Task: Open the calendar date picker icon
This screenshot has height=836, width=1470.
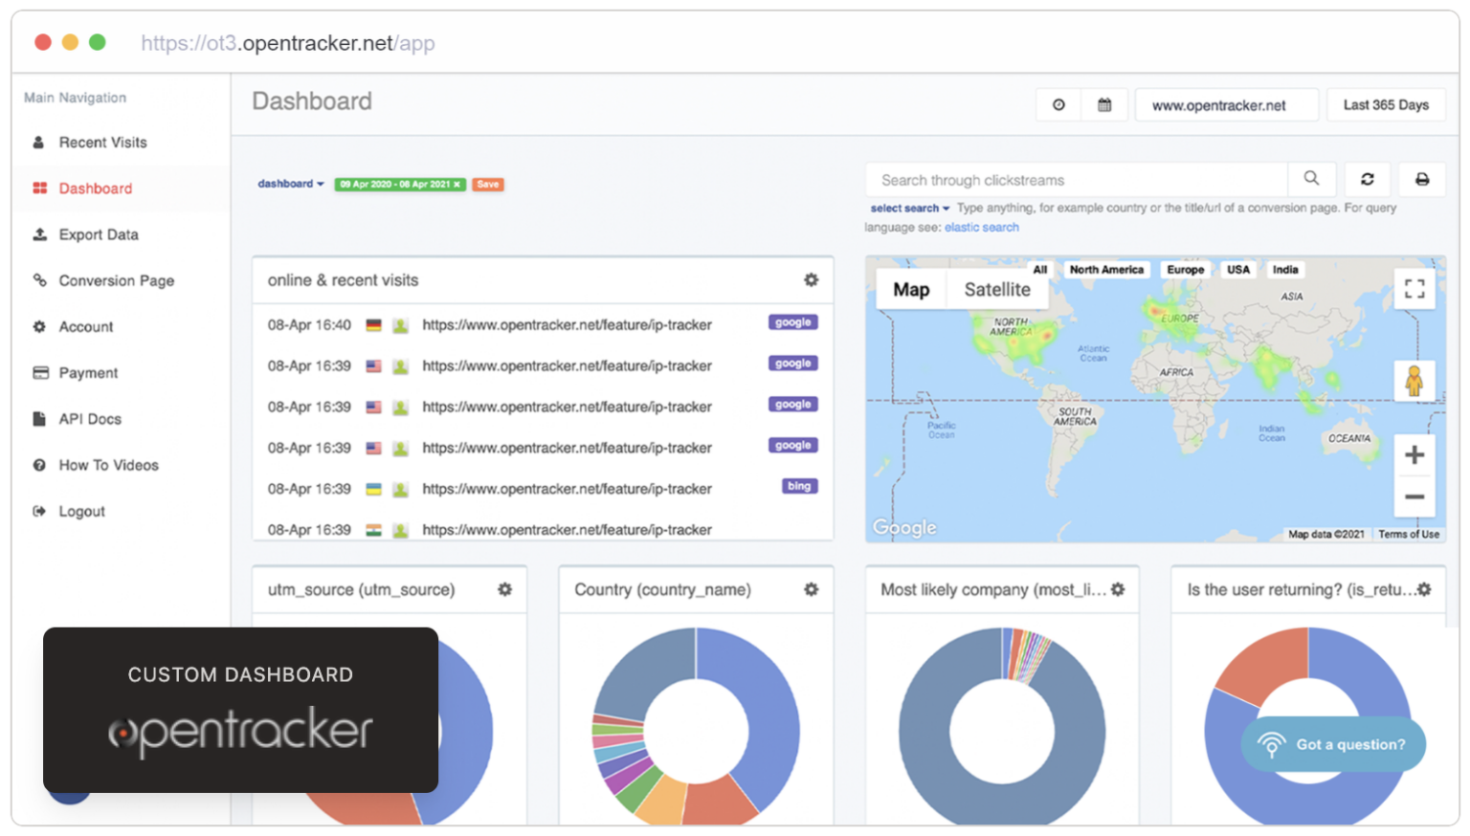Action: (x=1104, y=105)
